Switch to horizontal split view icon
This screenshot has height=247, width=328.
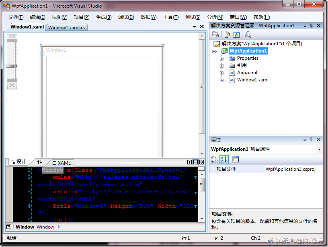[x=196, y=162]
